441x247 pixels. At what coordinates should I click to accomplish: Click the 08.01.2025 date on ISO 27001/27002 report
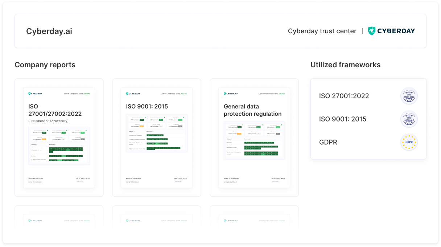coord(83,179)
